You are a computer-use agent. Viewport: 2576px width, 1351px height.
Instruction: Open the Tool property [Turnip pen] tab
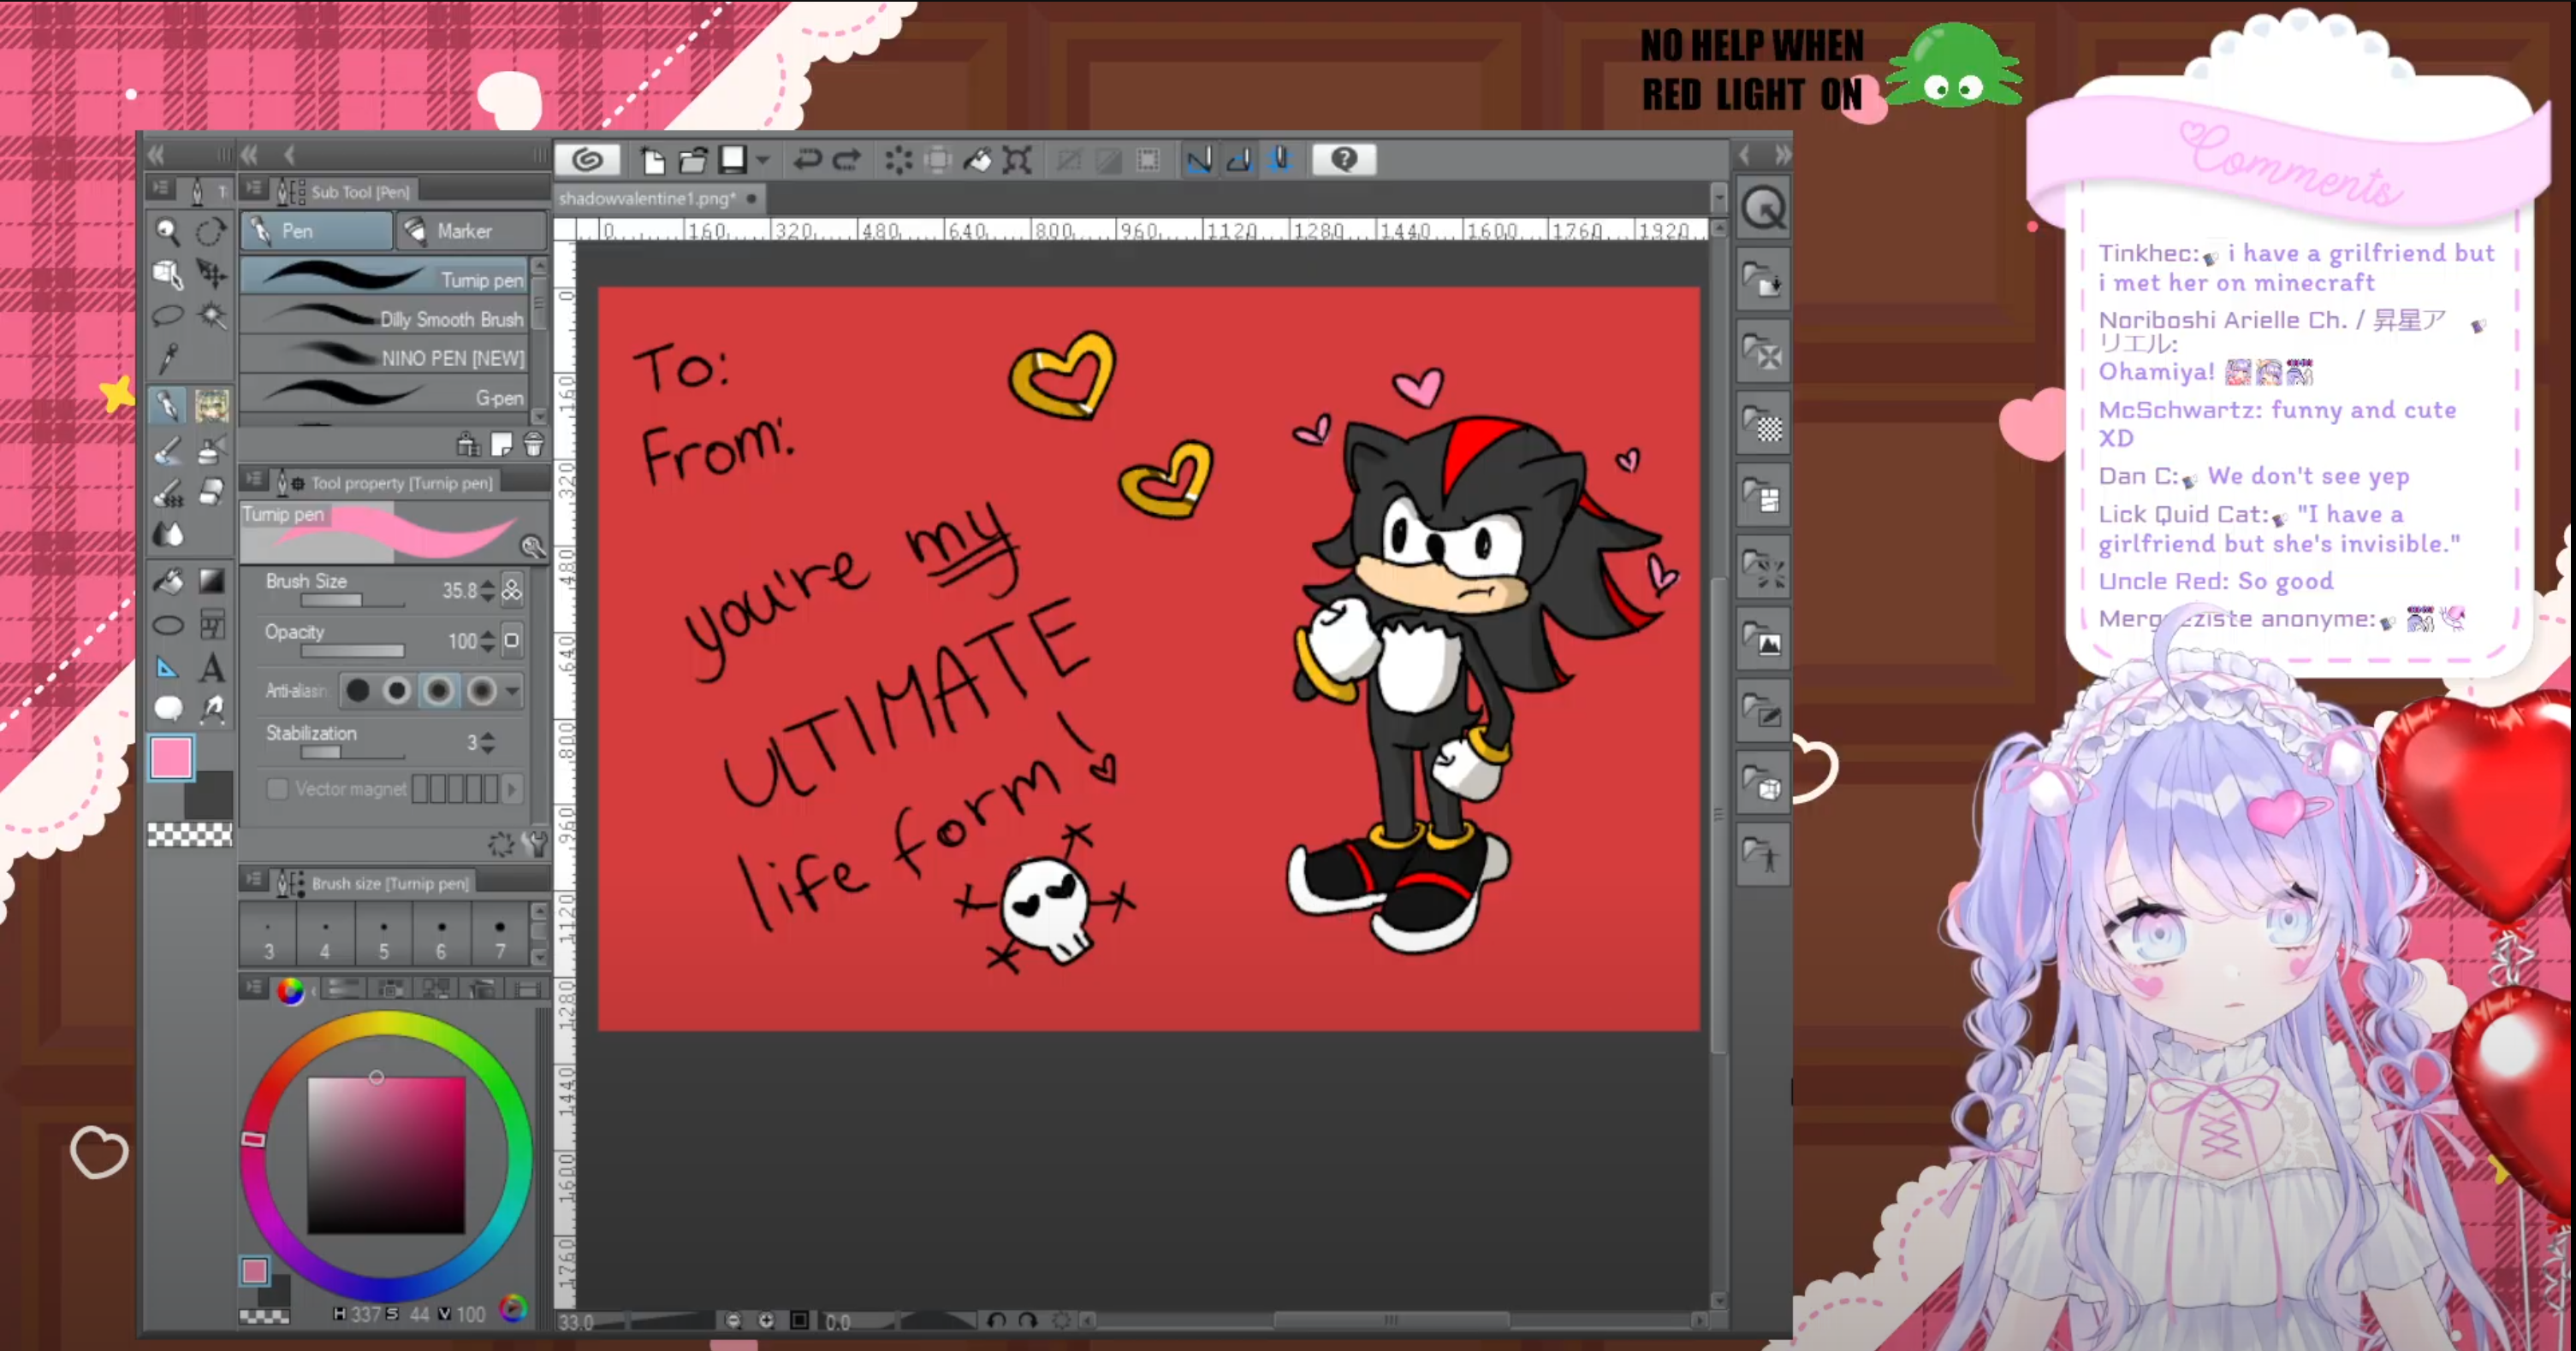(386, 482)
